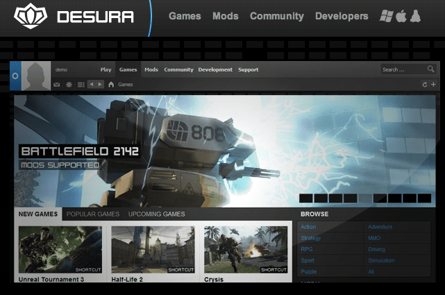This screenshot has height=295, width=445.
Task: Select the Community tab in client
Action: pyautogui.click(x=178, y=69)
